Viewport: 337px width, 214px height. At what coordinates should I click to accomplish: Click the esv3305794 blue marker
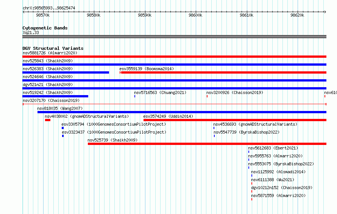coord(63,128)
